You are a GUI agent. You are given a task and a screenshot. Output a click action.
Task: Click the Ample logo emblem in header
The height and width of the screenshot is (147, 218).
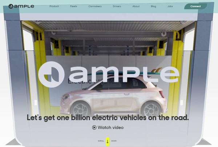[x=11, y=6]
